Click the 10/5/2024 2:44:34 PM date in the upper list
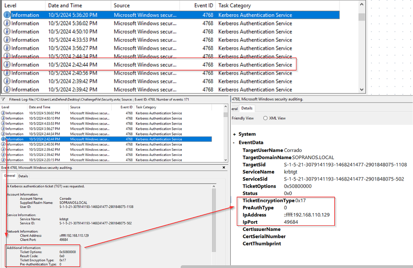This screenshot has height=268, width=413. point(73,56)
